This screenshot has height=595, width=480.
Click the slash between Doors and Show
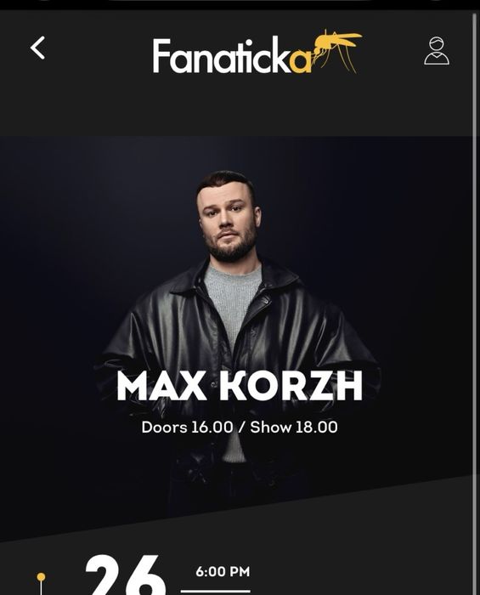(x=241, y=428)
